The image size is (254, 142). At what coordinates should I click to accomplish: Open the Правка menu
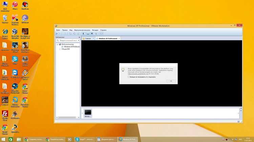(x=65, y=30)
